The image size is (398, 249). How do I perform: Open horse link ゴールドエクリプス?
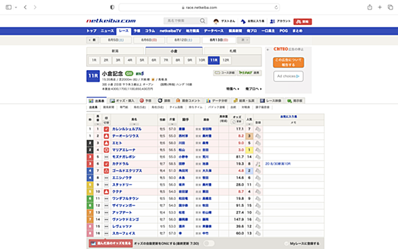point(127,171)
